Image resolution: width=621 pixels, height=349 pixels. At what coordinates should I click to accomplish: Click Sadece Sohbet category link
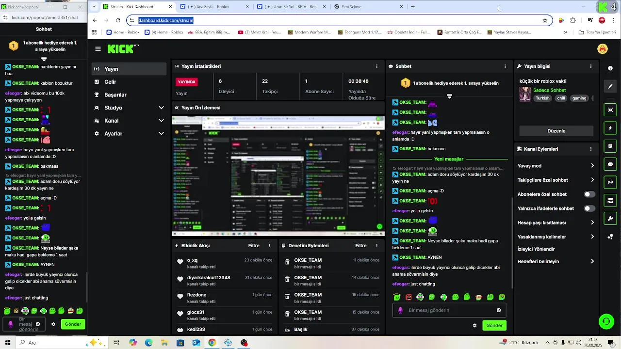pos(549,90)
